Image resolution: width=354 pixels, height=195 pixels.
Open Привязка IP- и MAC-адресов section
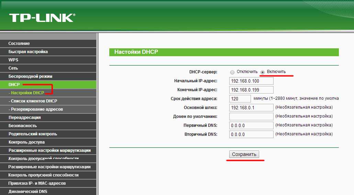point(37,183)
